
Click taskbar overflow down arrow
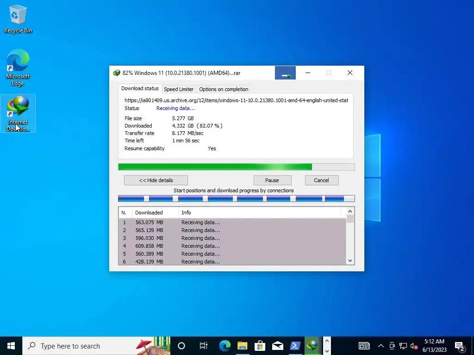tap(327, 351)
